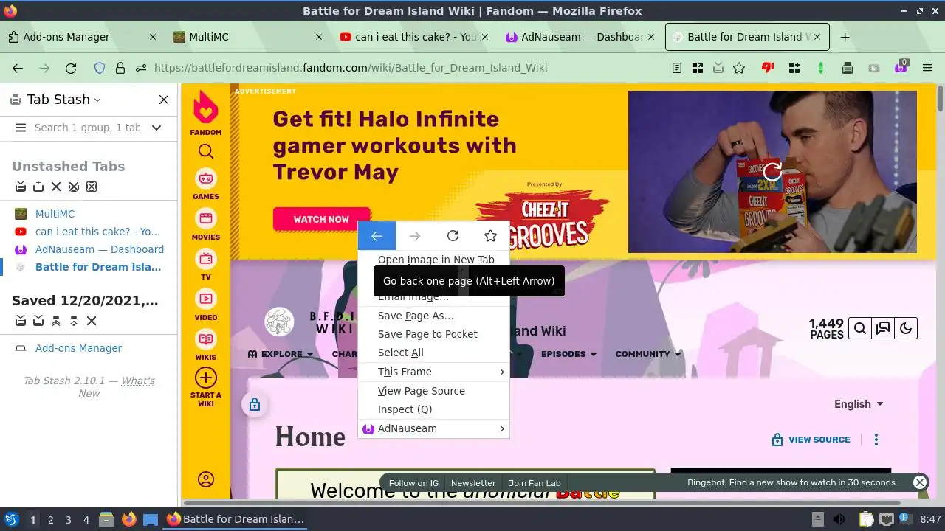Open the taskbar volume speaker icon
945x531 pixels.
click(839, 519)
